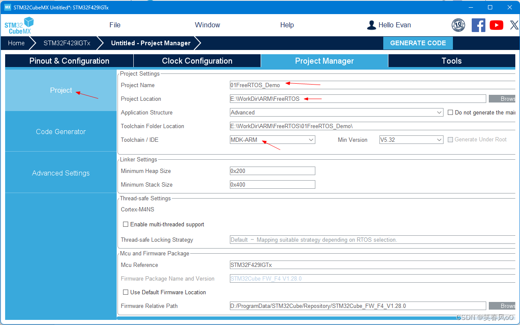520x325 pixels.
Task: Click the Project Location input field
Action: [358, 99]
